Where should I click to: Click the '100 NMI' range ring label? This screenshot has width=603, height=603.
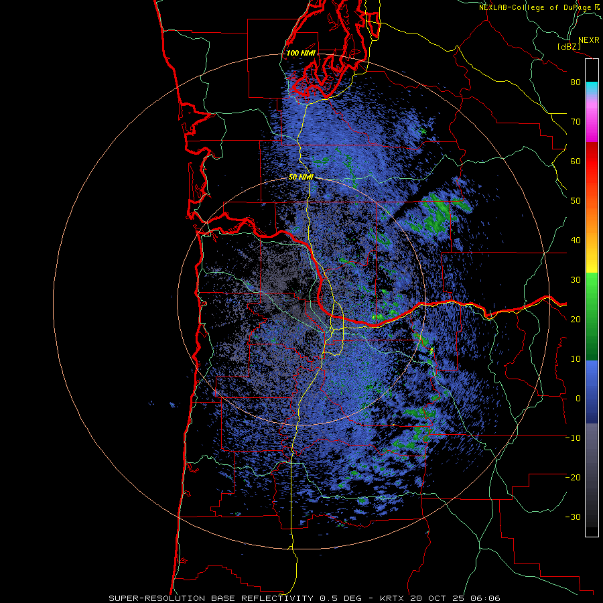pyautogui.click(x=301, y=53)
